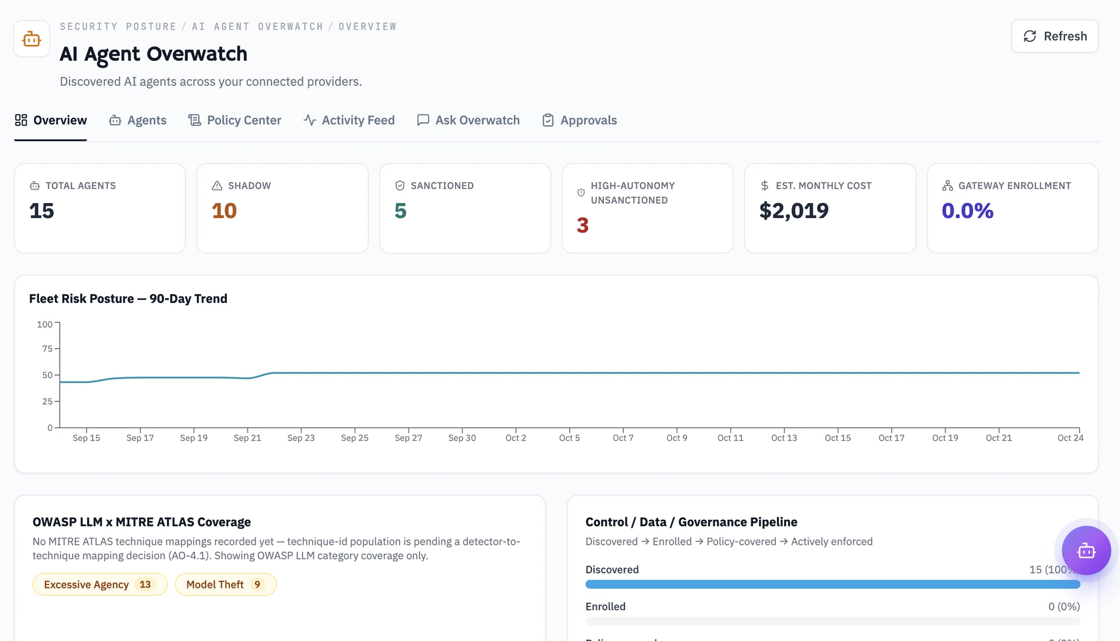Switch to the Agents tab

click(138, 120)
